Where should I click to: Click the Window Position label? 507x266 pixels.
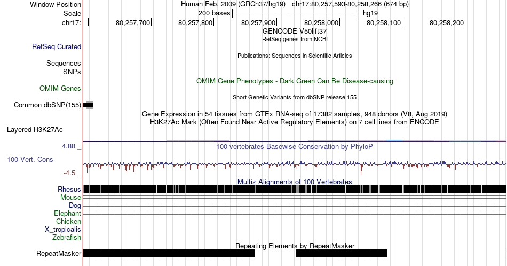pos(56,4)
